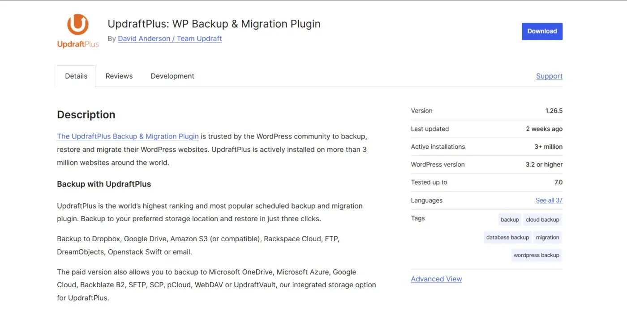
Task: Open the wordpress backup tag
Action: (x=536, y=255)
